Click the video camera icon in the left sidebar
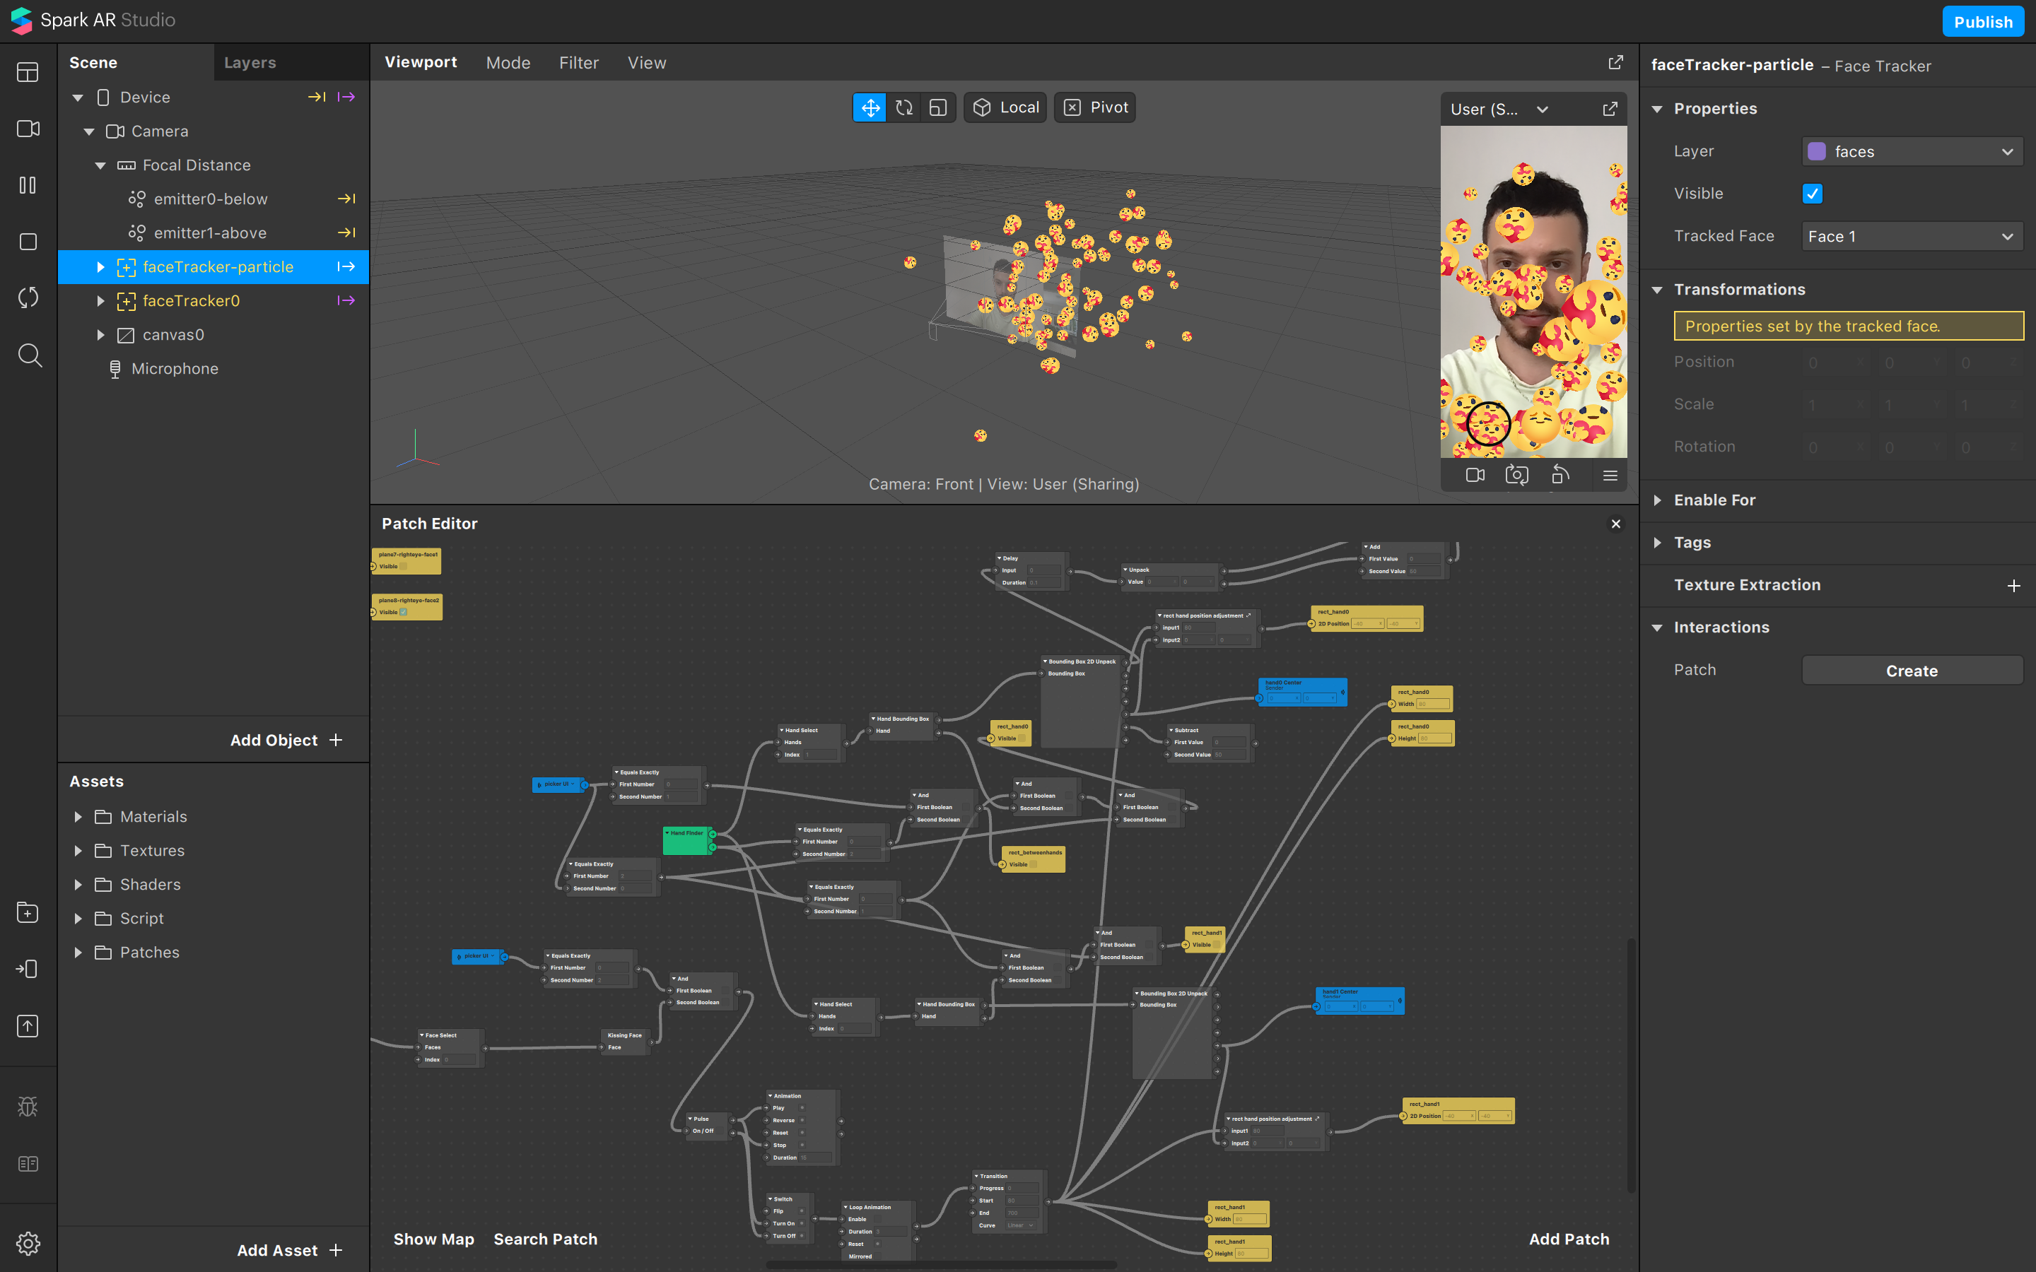Image resolution: width=2036 pixels, height=1272 pixels. (28, 129)
